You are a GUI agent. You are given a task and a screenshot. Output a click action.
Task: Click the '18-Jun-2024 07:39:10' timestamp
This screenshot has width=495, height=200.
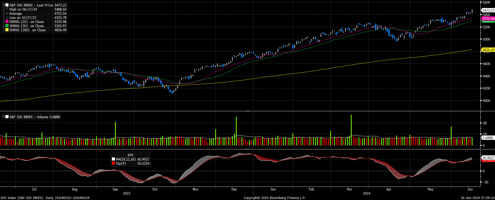pyautogui.click(x=477, y=198)
